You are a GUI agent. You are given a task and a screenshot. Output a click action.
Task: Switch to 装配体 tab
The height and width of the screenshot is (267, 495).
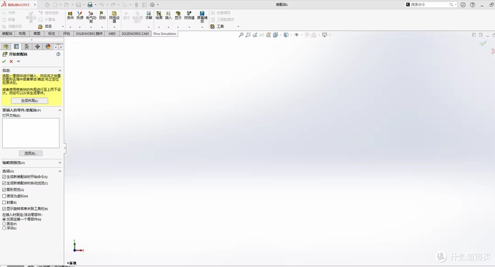pyautogui.click(x=7, y=33)
